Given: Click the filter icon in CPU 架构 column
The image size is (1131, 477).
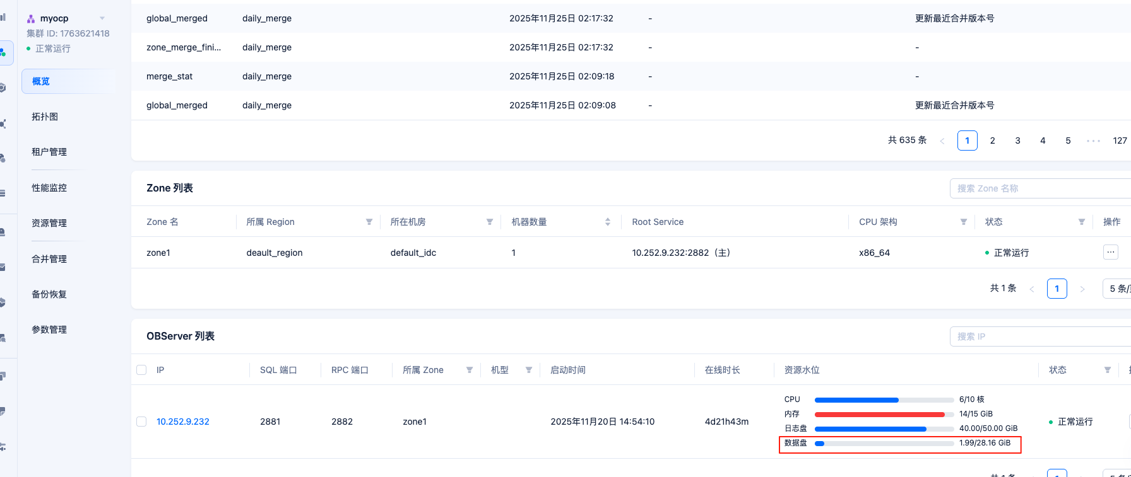Looking at the screenshot, I should [x=964, y=222].
